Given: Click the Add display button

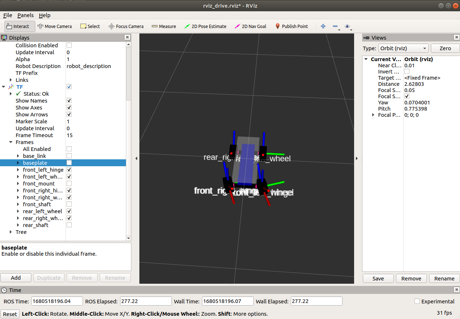Looking at the screenshot, I should [x=16, y=278].
